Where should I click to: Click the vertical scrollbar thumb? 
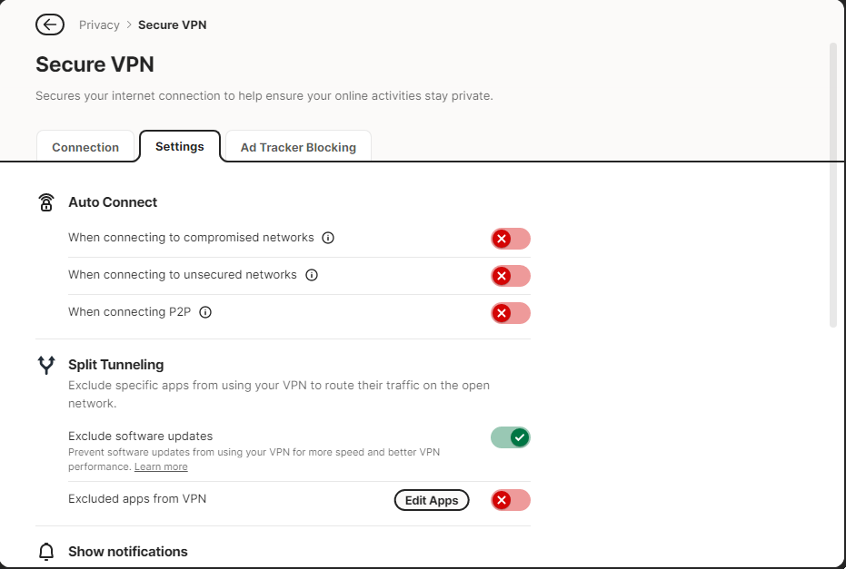pyautogui.click(x=832, y=184)
